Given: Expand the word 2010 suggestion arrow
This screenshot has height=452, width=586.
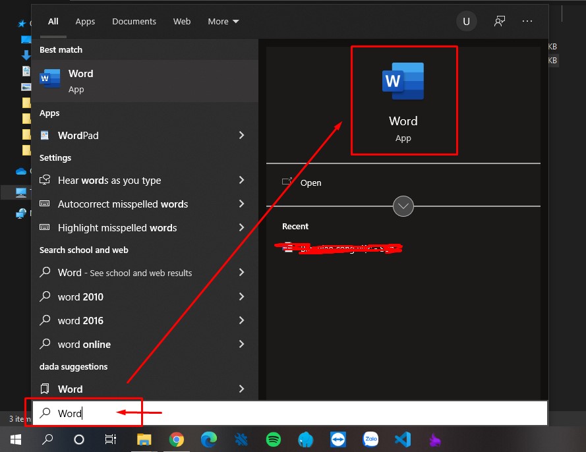Looking at the screenshot, I should (x=241, y=297).
